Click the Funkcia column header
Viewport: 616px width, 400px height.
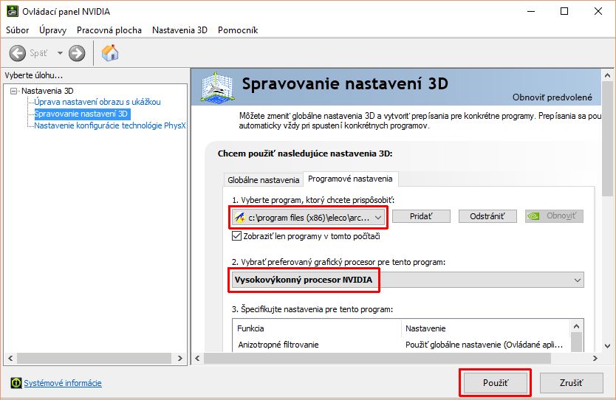point(317,328)
